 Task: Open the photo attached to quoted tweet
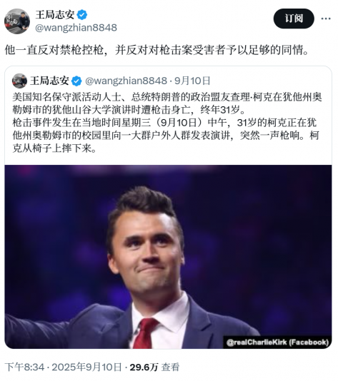168,257
